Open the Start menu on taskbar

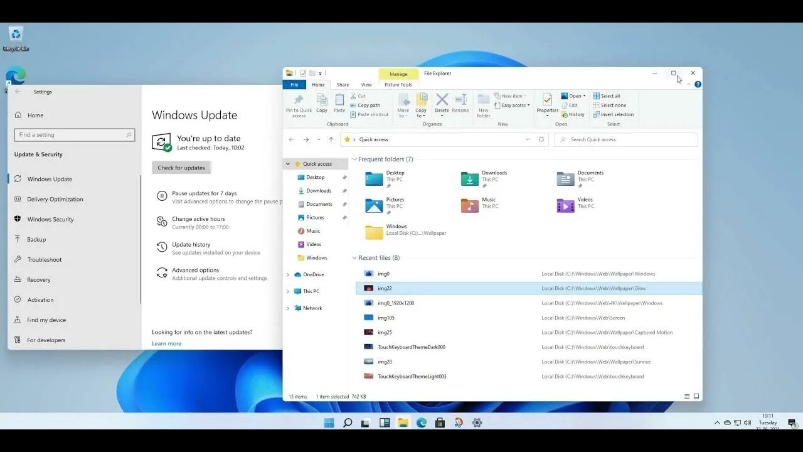click(329, 422)
